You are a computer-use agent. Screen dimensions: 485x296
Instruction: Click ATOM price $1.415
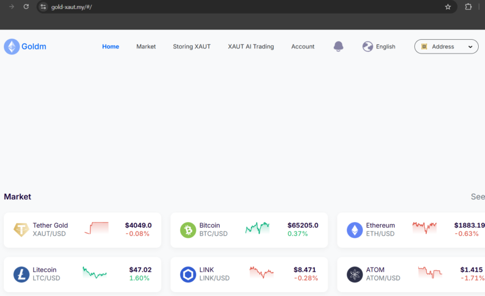click(x=471, y=270)
